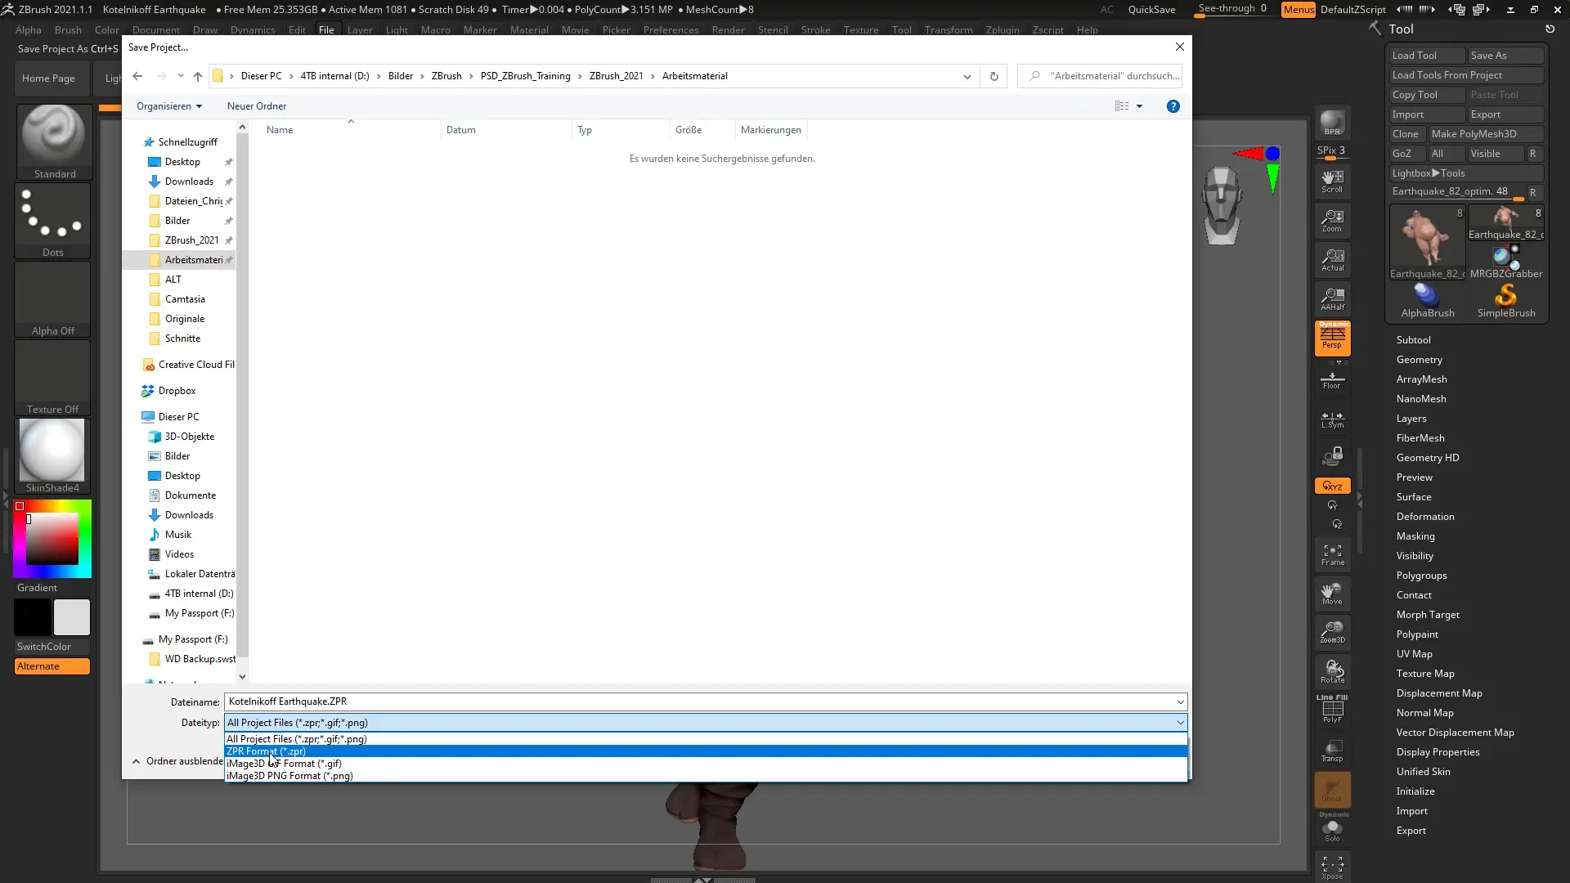Open the Zplugin menu
This screenshot has width=1570, height=883.
1003,29
